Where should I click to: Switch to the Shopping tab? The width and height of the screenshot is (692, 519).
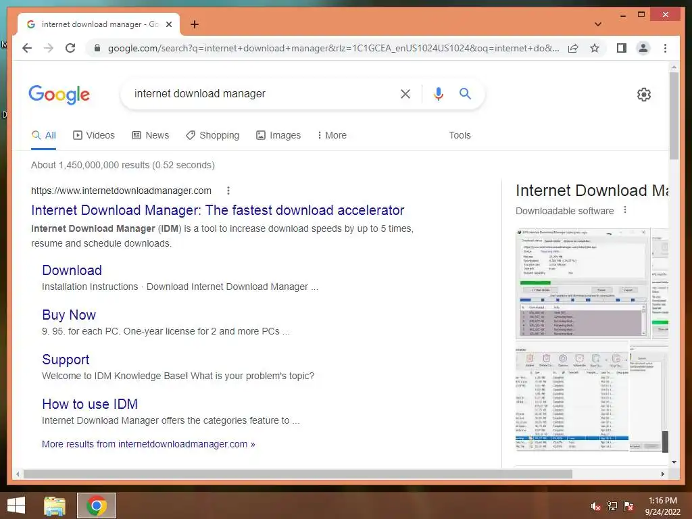(x=212, y=135)
